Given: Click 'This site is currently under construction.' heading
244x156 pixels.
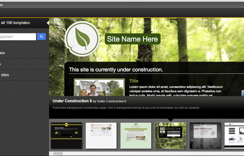Looking at the screenshot, I should (x=116, y=69).
